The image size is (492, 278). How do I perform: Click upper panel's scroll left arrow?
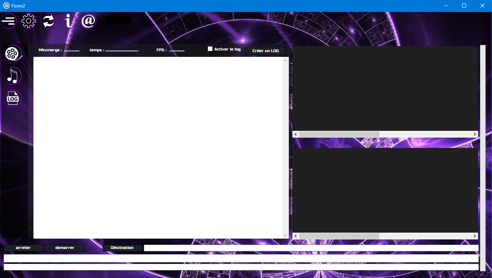pyautogui.click(x=296, y=134)
